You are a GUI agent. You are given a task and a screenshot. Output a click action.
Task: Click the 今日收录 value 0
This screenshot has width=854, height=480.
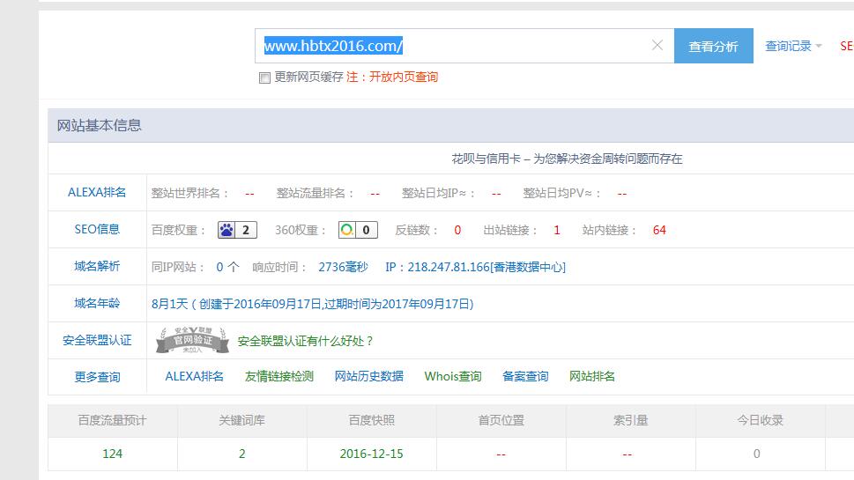click(x=756, y=454)
